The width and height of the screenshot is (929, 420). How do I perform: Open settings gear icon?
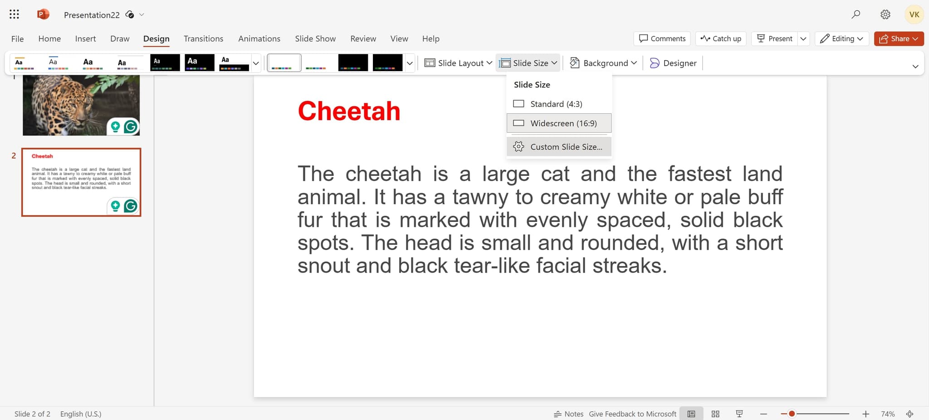point(885,14)
